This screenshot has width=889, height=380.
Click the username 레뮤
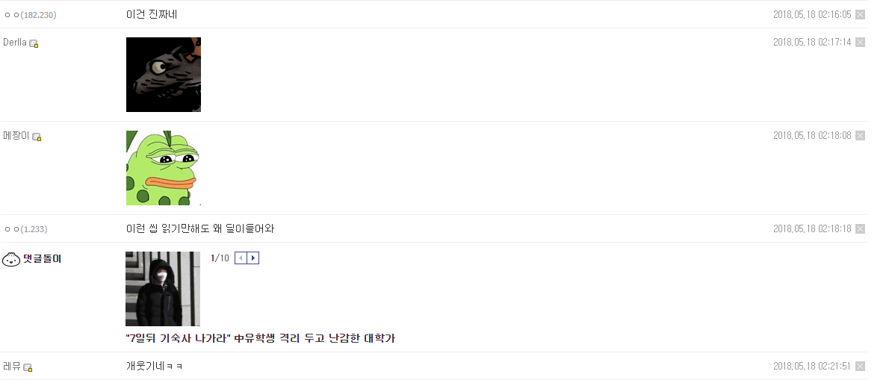point(12,367)
